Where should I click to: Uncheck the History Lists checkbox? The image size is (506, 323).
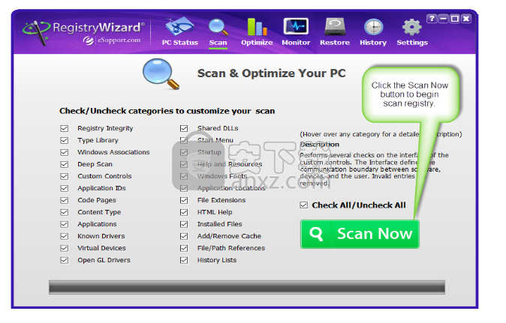pos(184,260)
